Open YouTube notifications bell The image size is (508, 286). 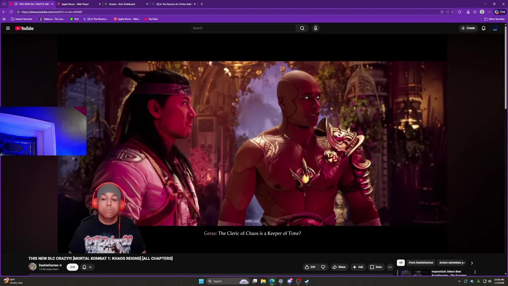[483, 28]
